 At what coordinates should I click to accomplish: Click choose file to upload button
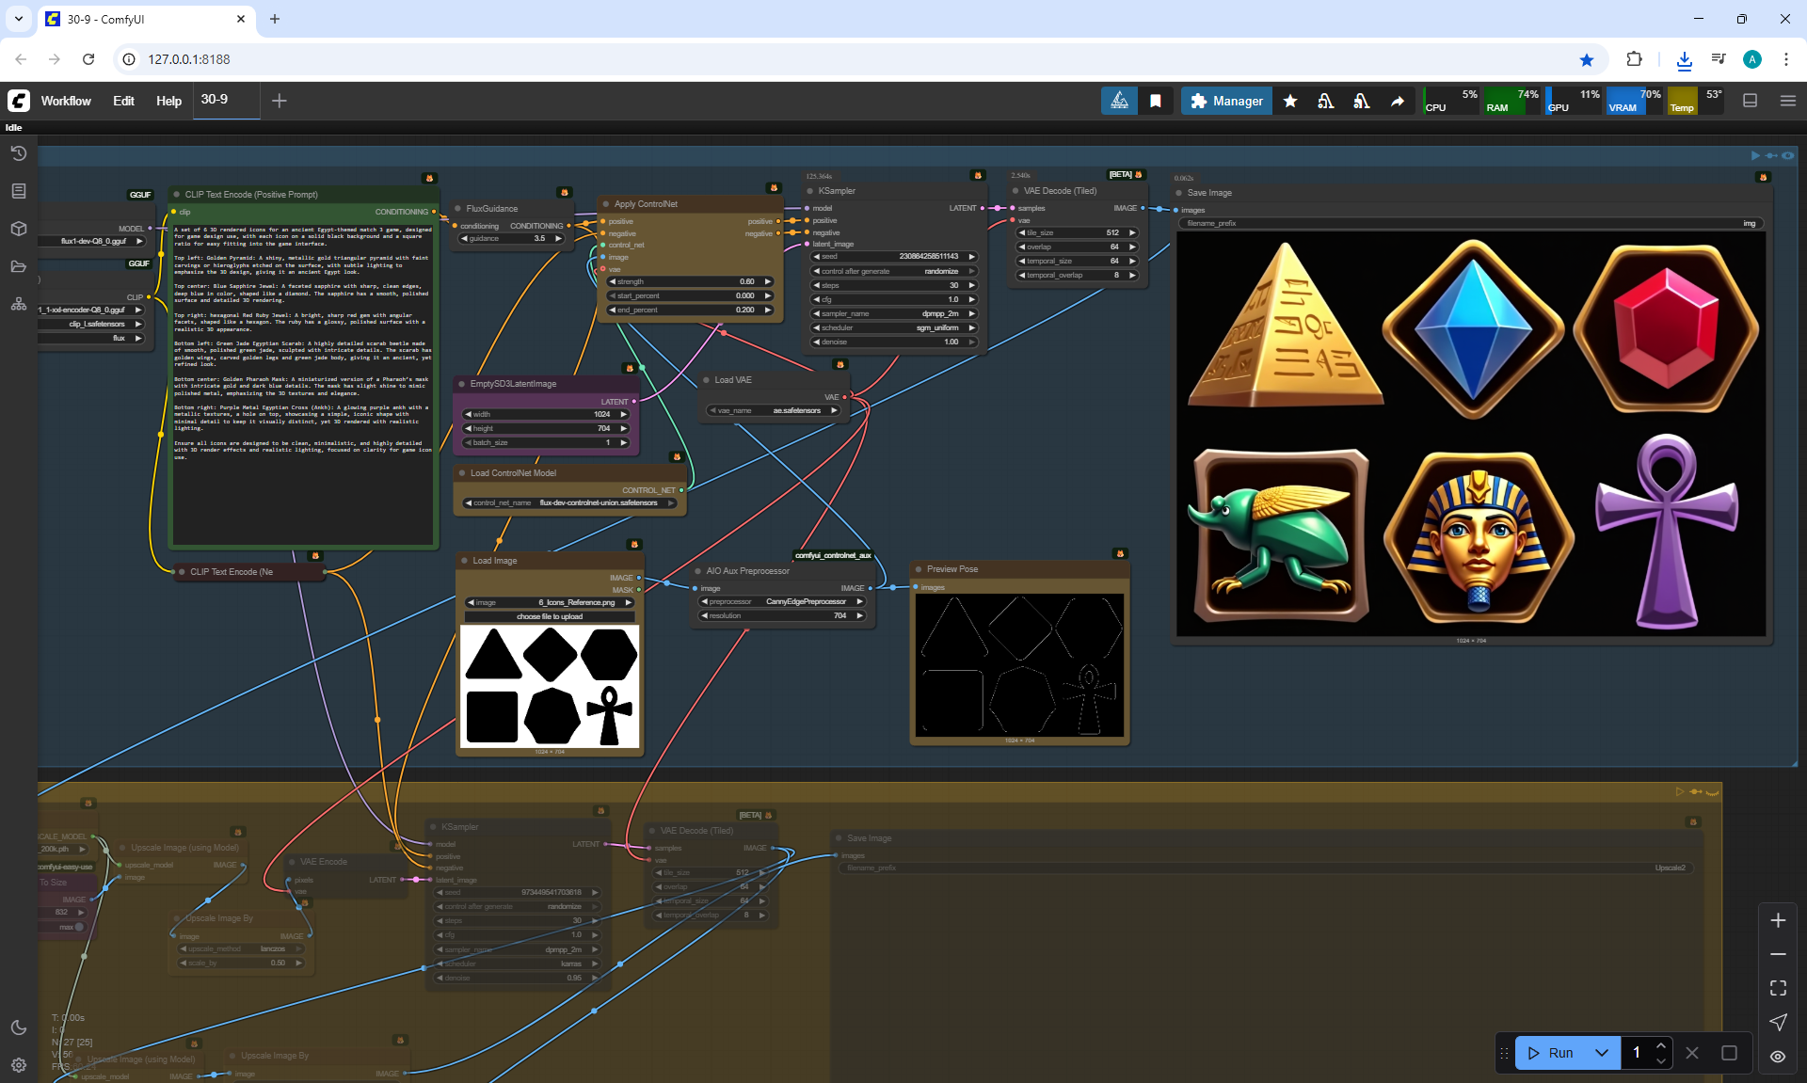coord(550,616)
